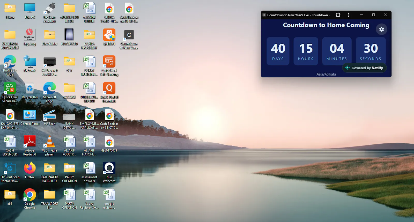
Task: Select the google review Excel file
Action: pyautogui.click(x=109, y=199)
